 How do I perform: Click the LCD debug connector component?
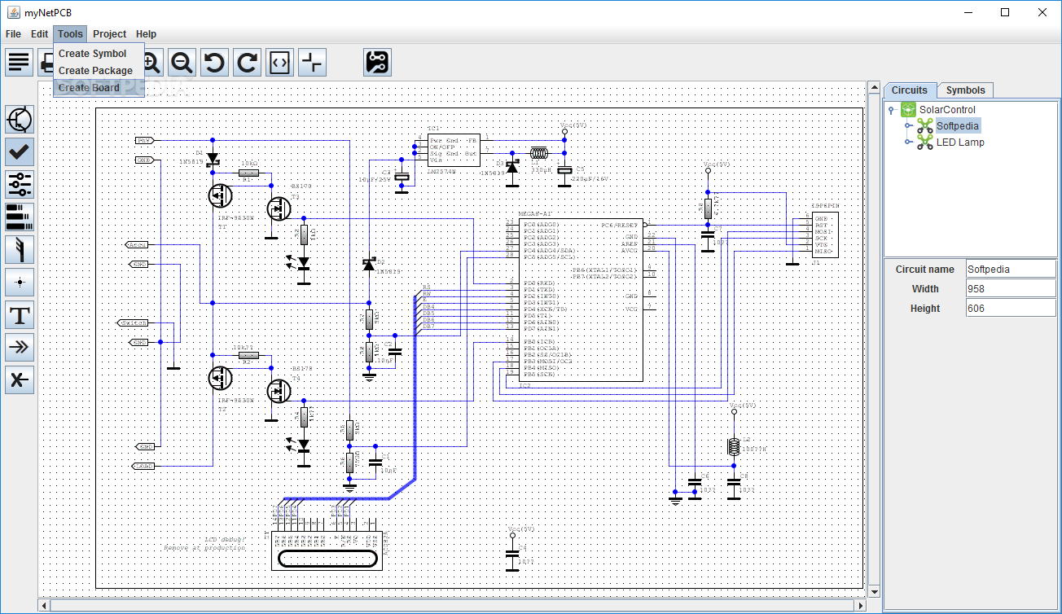pyautogui.click(x=327, y=550)
